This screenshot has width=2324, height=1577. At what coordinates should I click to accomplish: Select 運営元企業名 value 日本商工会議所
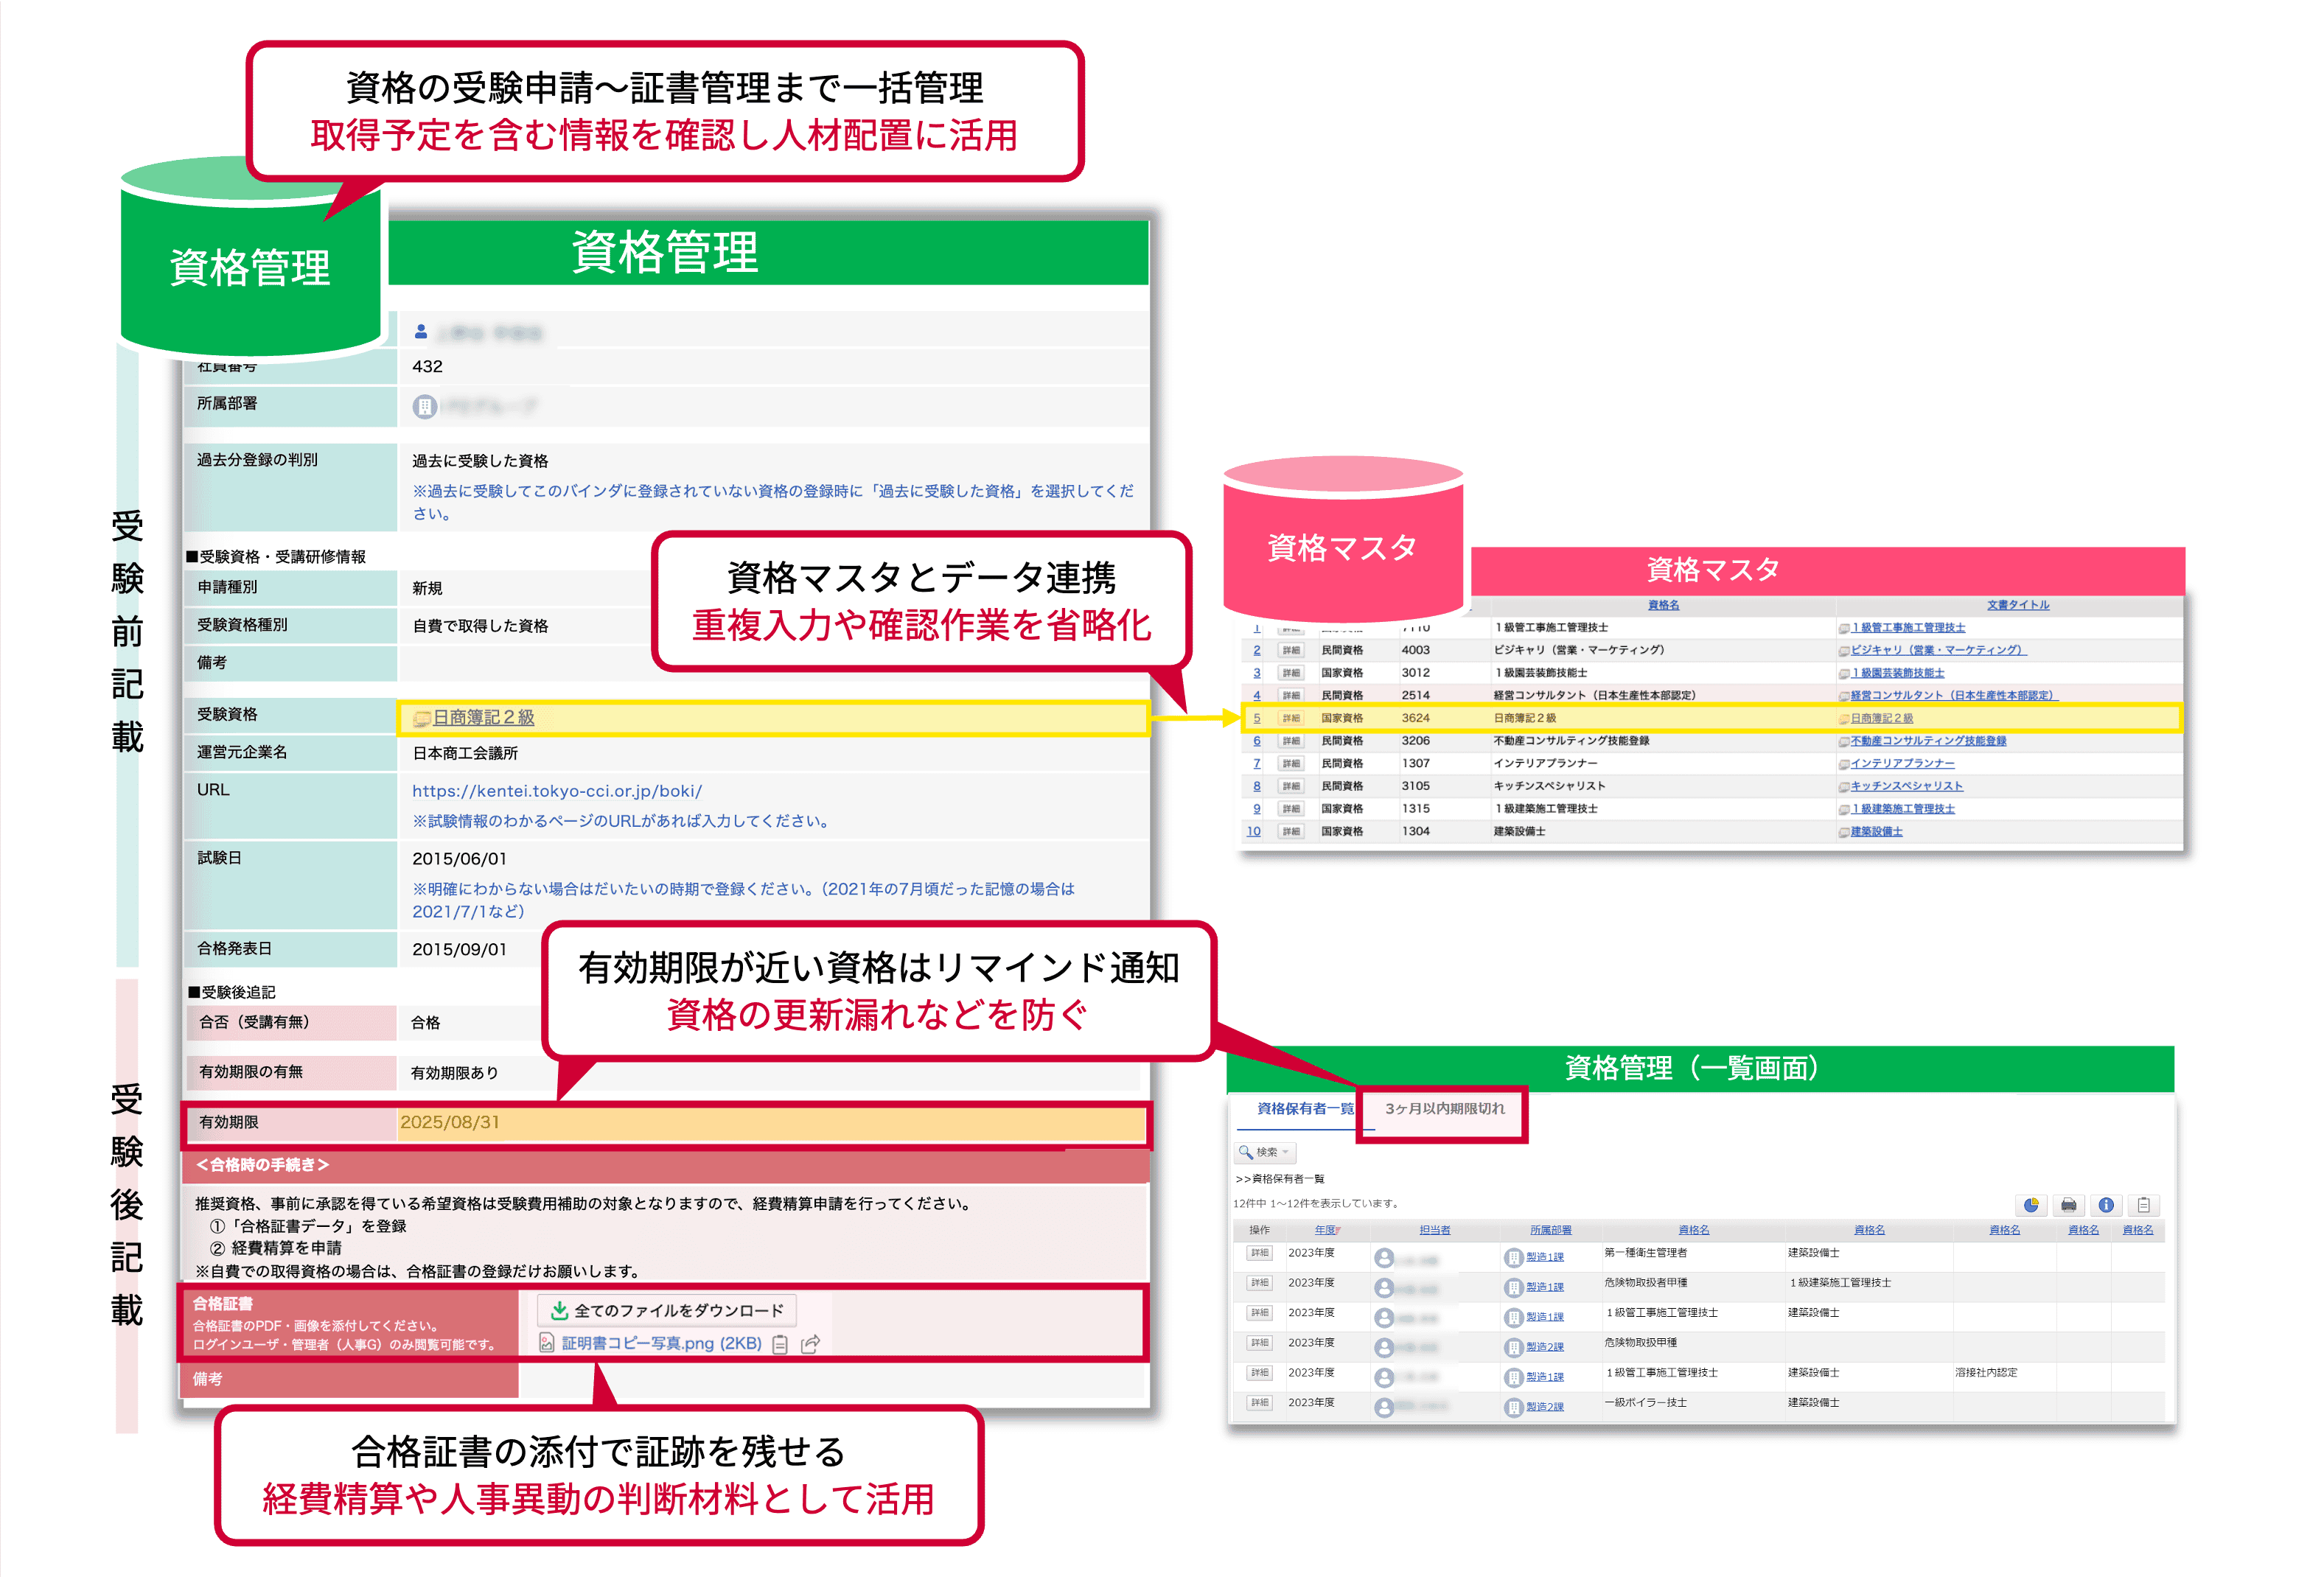(465, 754)
